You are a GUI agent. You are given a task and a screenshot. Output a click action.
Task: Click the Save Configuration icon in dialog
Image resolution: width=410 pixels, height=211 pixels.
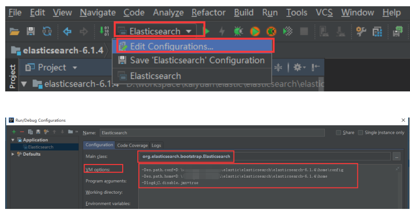tap(38, 132)
